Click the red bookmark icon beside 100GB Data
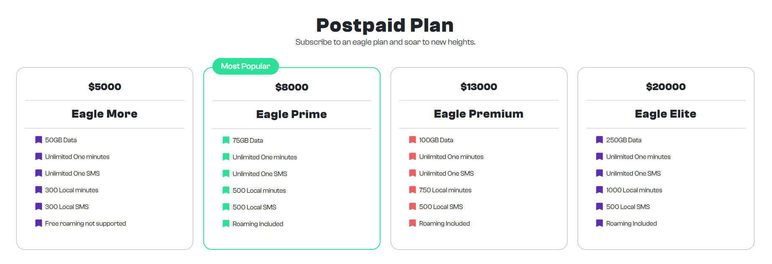Image resolution: width=772 pixels, height=264 pixels. 412,140
